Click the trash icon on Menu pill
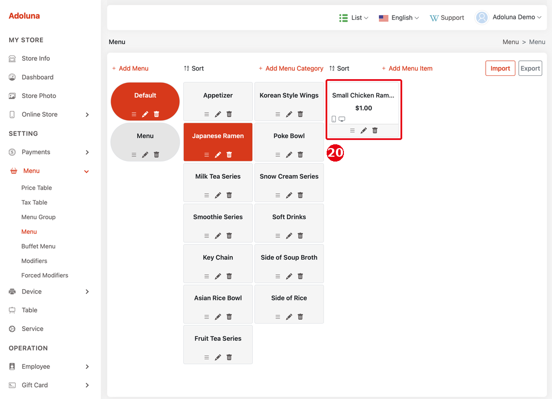Screen dimensions: 552x399 (157, 155)
